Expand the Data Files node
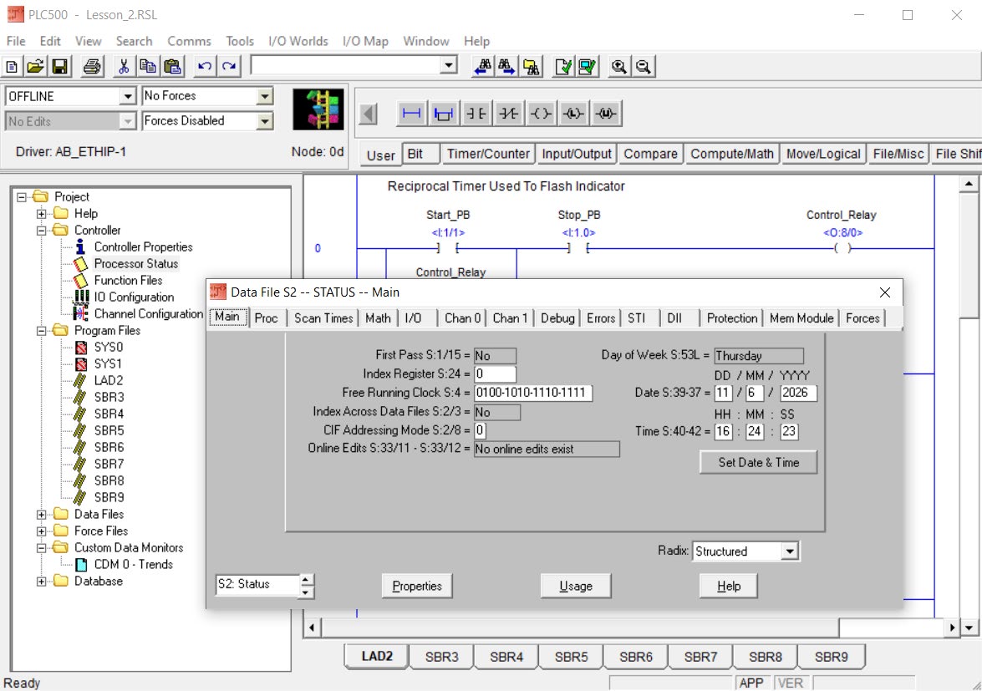Viewport: 982px width, 691px height. click(41, 515)
